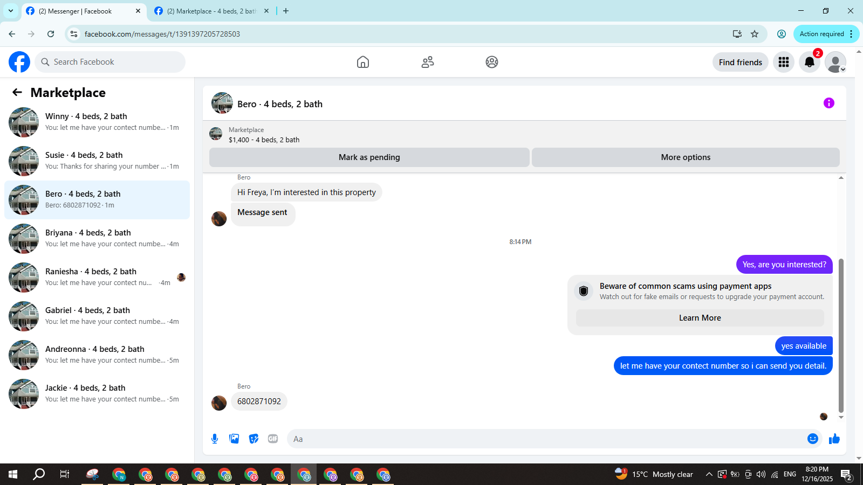Screen dimensions: 863x485
Task: Click the "Yes, are you interested?" message bubble
Action: click(784, 265)
